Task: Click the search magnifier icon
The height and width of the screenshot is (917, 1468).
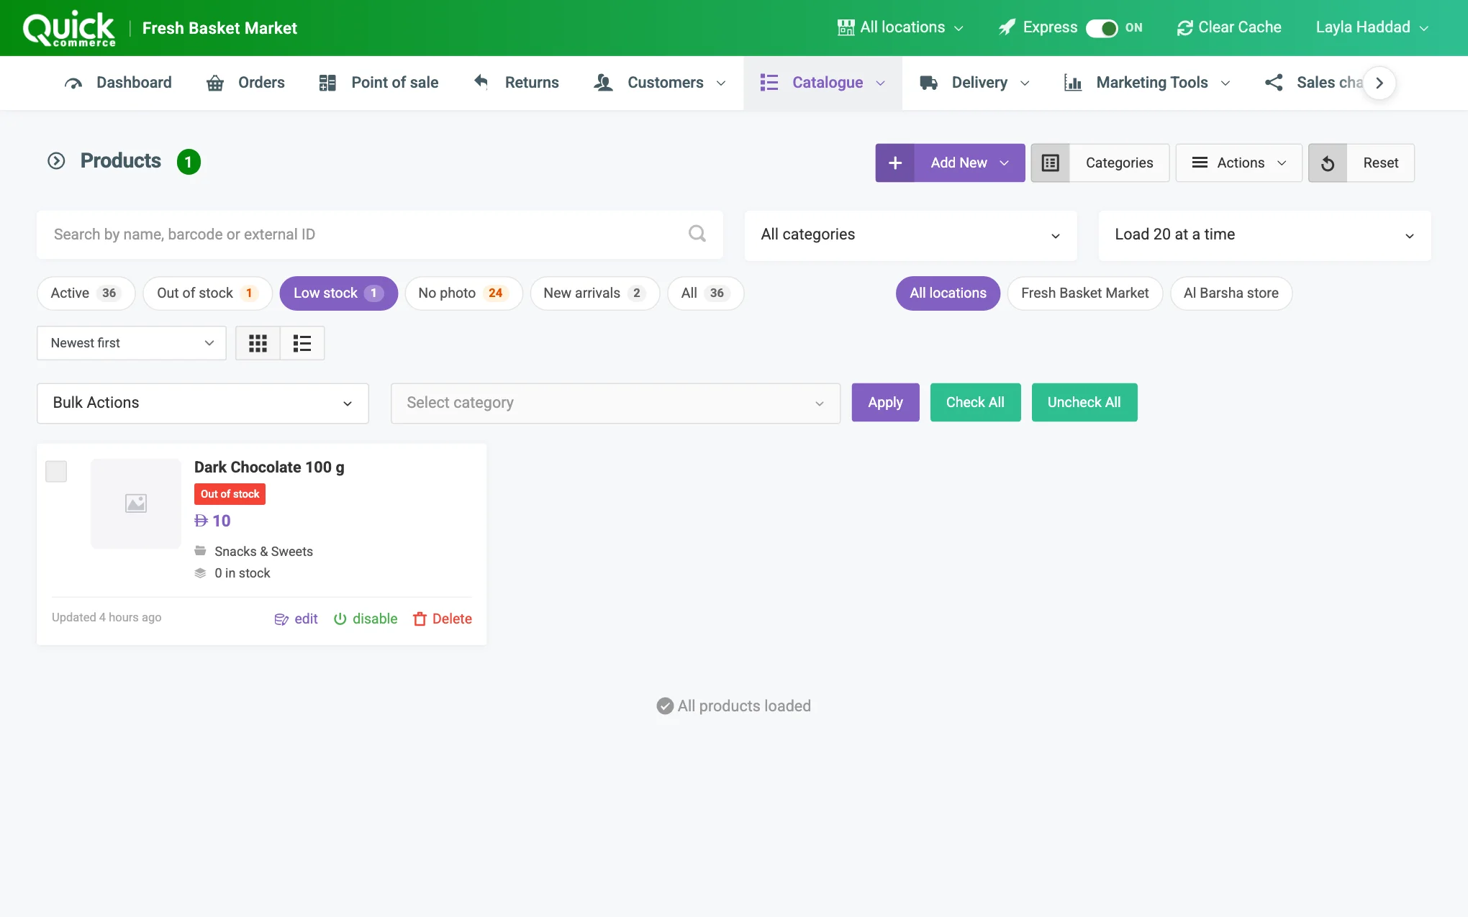Action: pos(697,234)
